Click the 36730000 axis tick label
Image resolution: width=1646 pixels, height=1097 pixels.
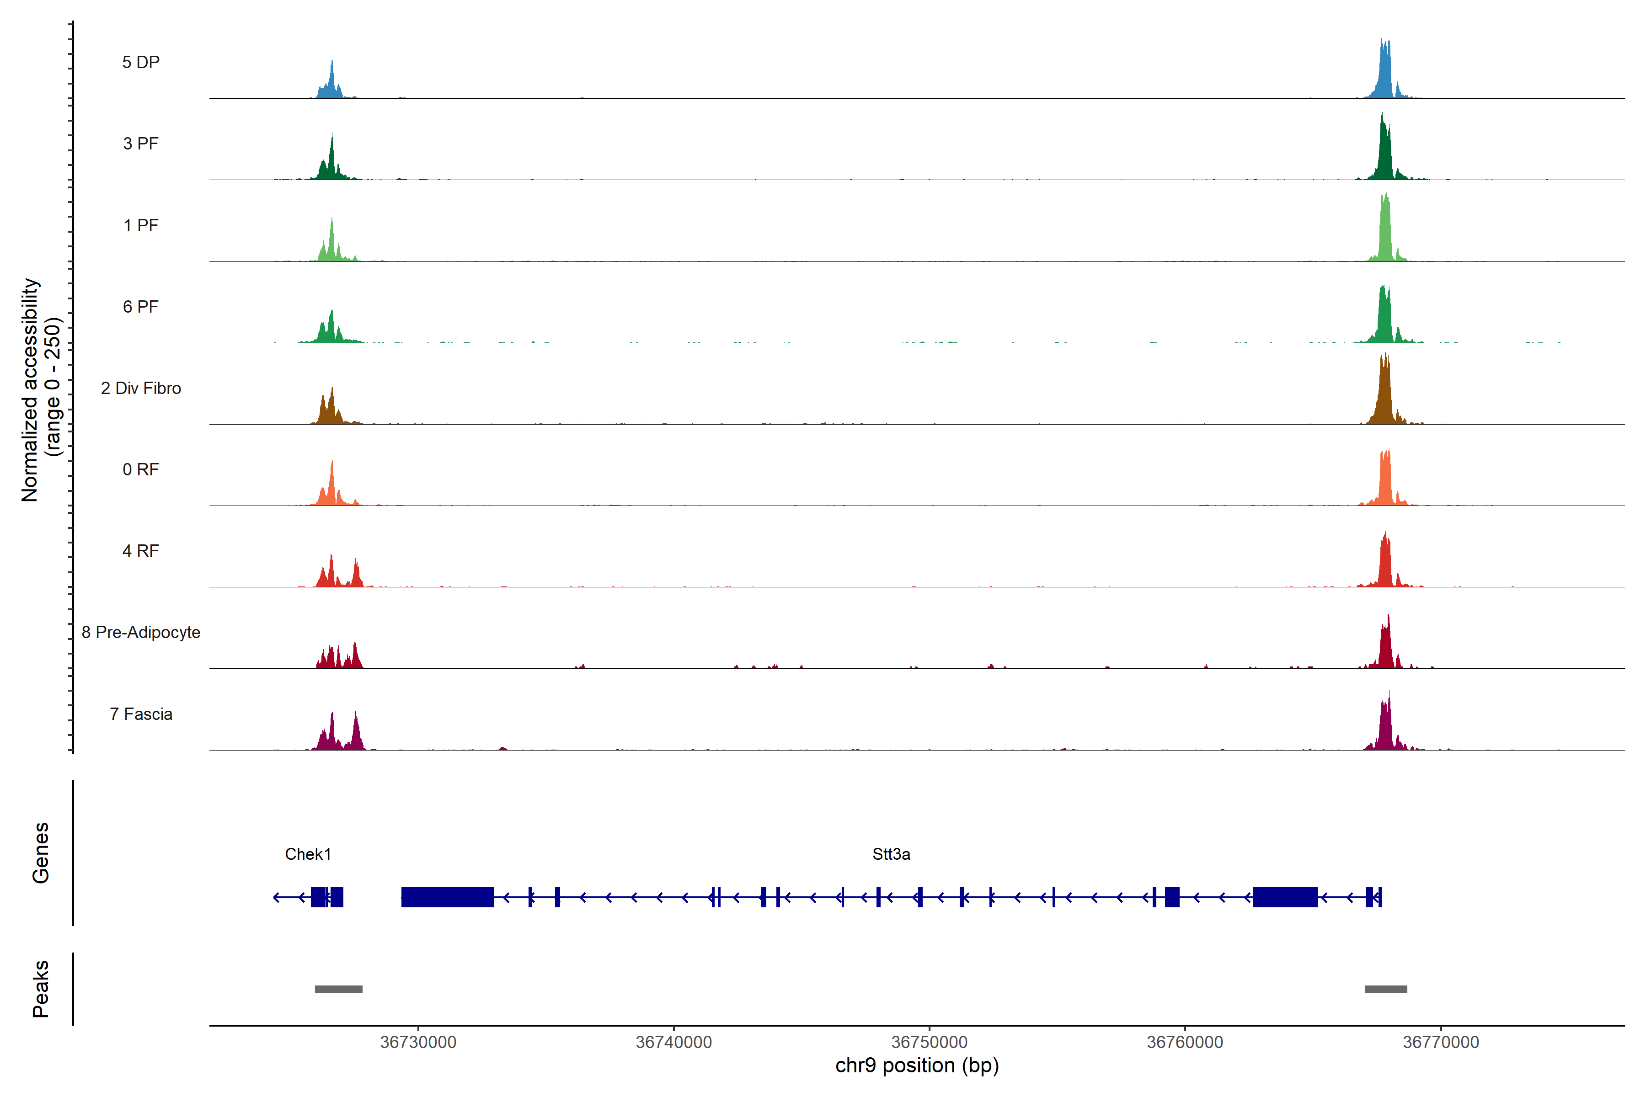pyautogui.click(x=418, y=1042)
